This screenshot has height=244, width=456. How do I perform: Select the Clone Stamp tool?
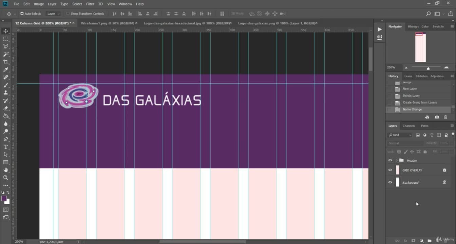[x=6, y=93]
